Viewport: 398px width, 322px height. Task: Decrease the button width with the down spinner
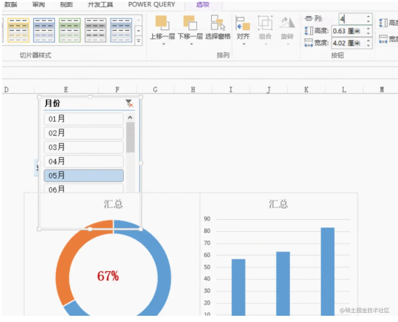[x=369, y=45]
